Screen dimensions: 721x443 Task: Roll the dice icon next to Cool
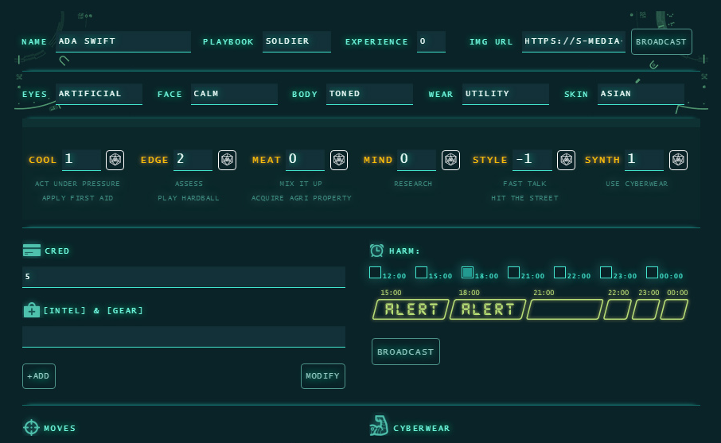pos(115,160)
